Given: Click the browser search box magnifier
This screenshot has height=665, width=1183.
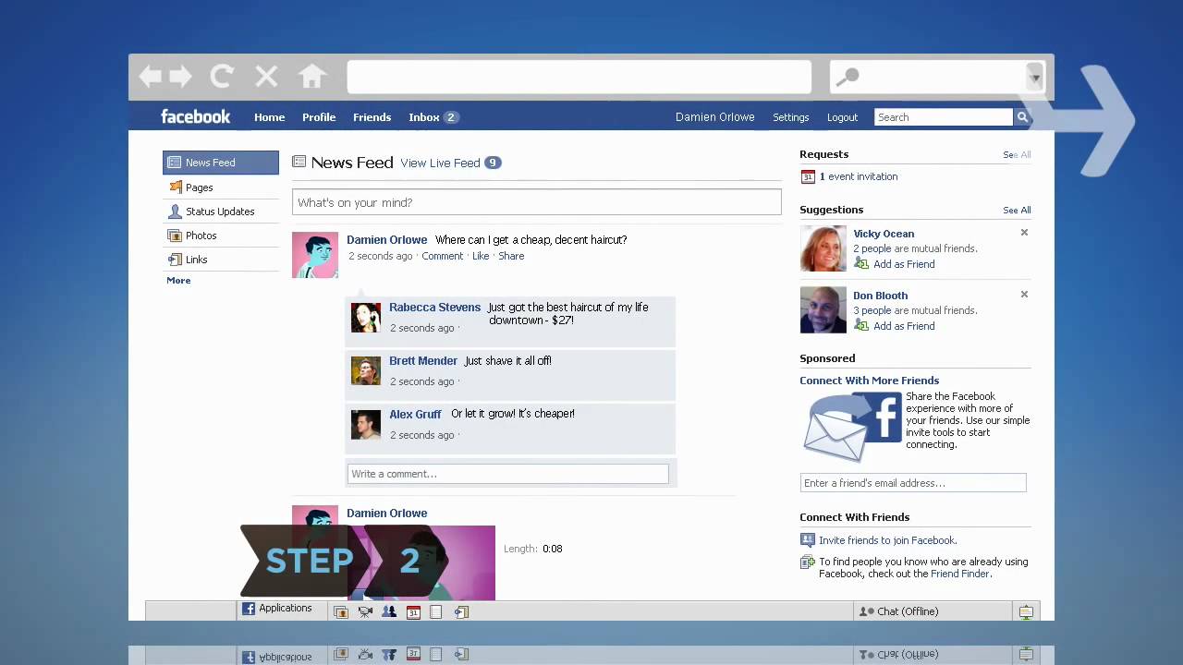Looking at the screenshot, I should click(x=847, y=77).
